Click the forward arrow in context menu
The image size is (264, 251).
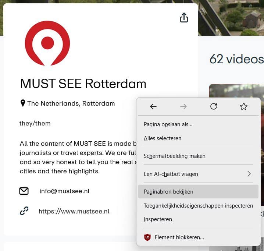(183, 106)
